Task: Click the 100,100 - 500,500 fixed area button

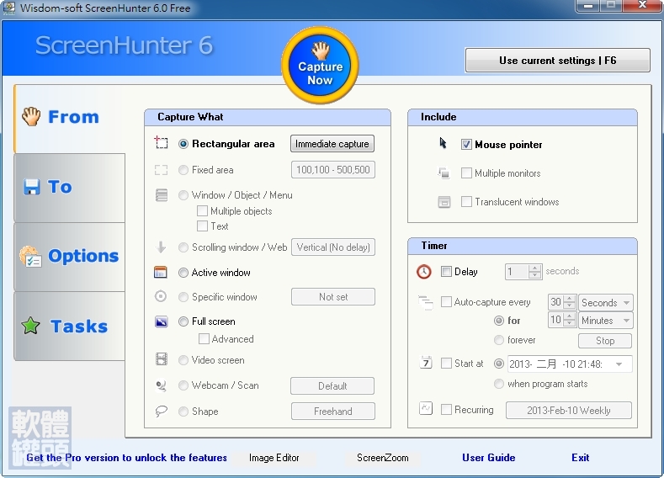Action: pos(333,170)
